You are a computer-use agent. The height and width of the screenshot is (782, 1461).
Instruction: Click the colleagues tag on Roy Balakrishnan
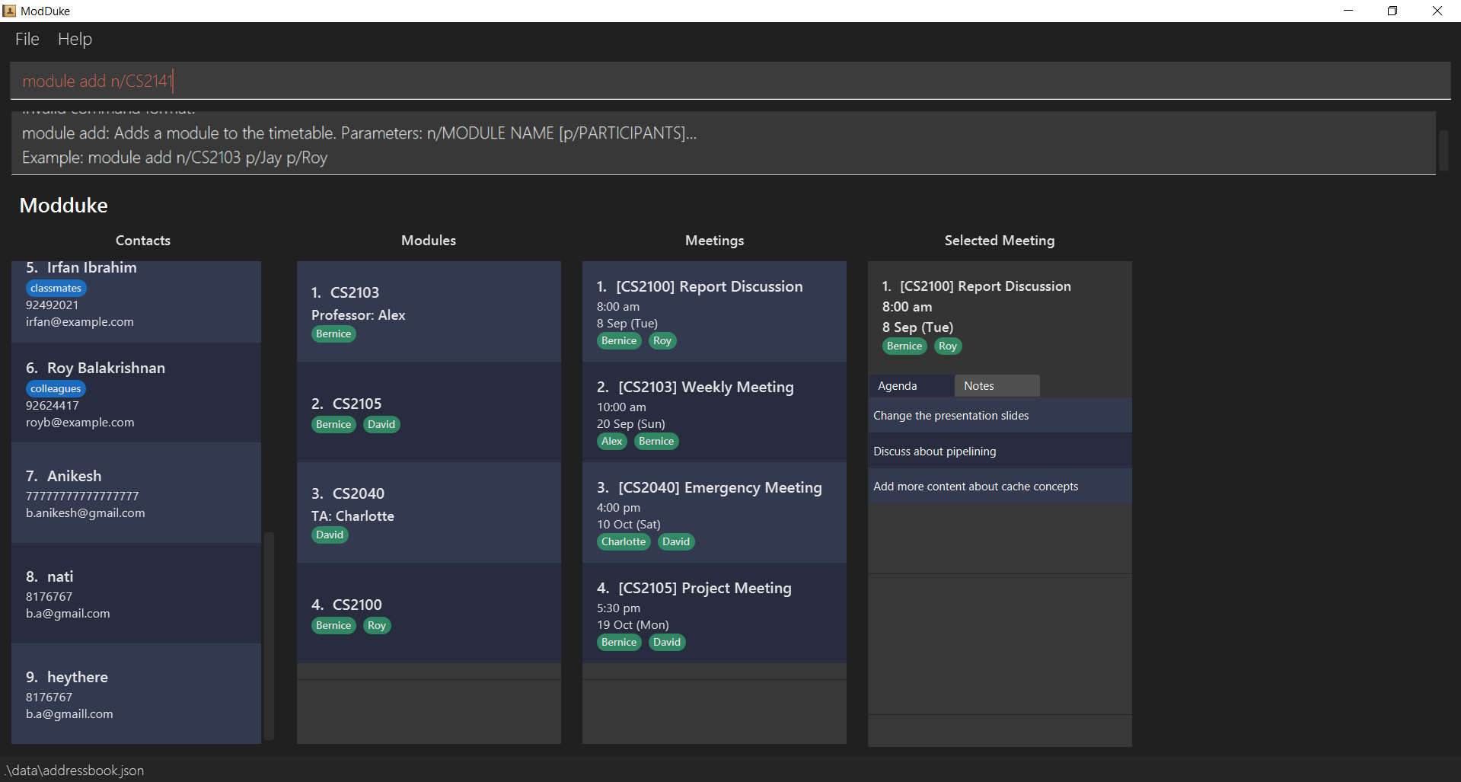[56, 389]
